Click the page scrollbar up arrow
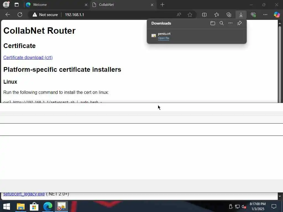Image resolution: width=283 pixels, height=212 pixels. (x=280, y=23)
